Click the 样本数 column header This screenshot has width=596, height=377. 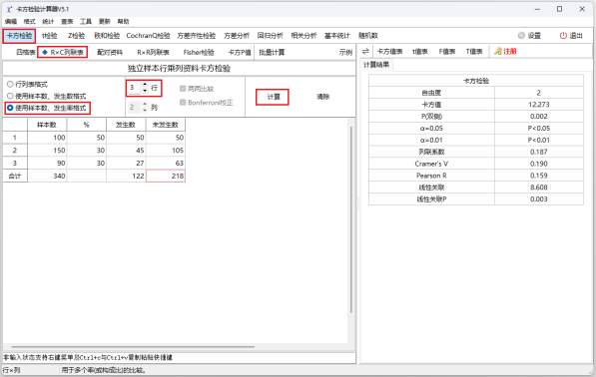point(47,125)
